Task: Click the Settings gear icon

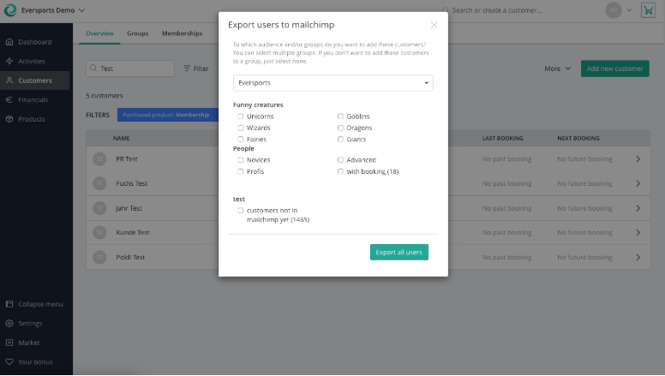Action: tap(9, 324)
